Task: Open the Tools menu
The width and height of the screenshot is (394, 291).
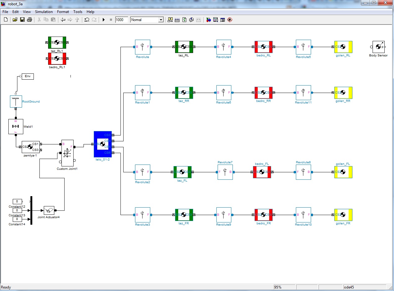Action: (x=78, y=12)
